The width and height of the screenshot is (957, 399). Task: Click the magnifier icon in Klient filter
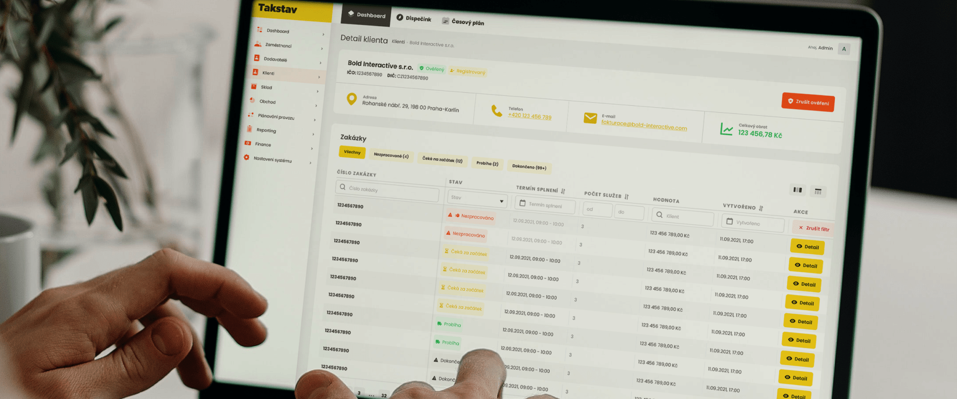pyautogui.click(x=659, y=215)
